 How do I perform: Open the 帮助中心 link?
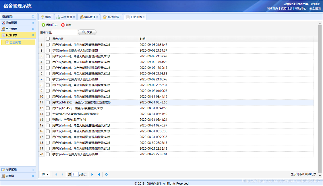pos(301,8)
